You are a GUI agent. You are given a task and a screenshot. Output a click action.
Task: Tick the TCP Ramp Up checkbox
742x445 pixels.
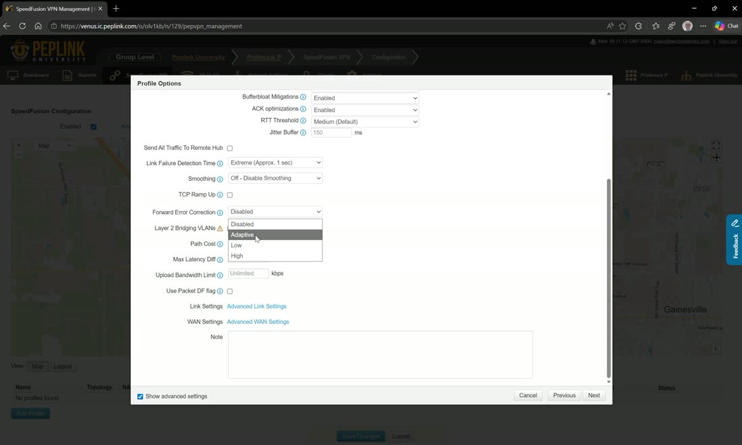(230, 195)
